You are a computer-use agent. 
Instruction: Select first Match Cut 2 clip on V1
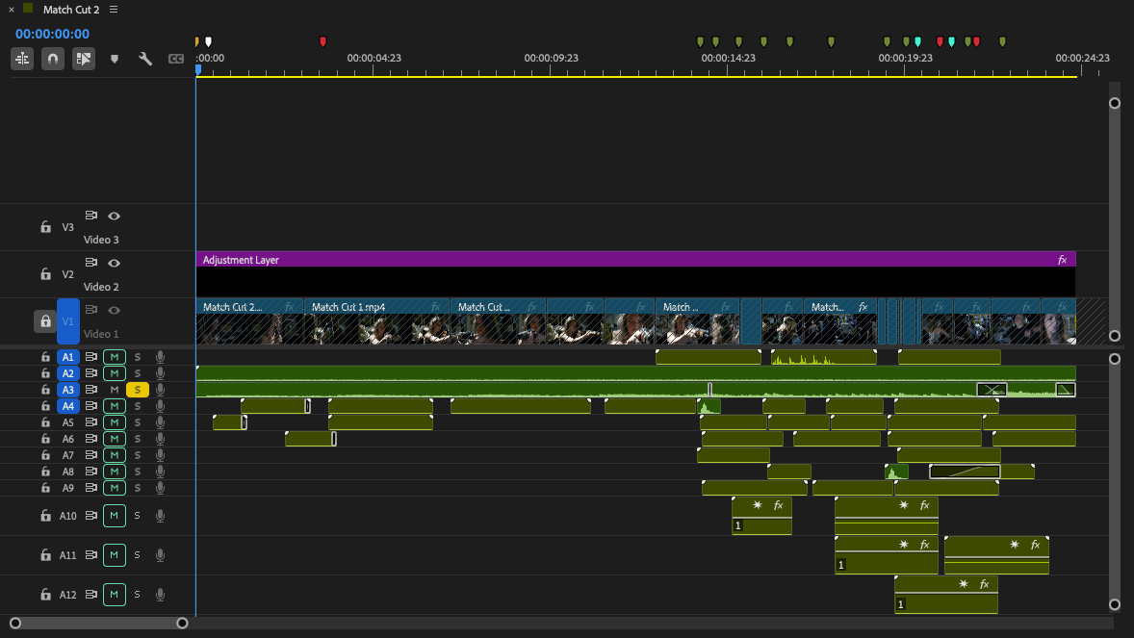249,321
